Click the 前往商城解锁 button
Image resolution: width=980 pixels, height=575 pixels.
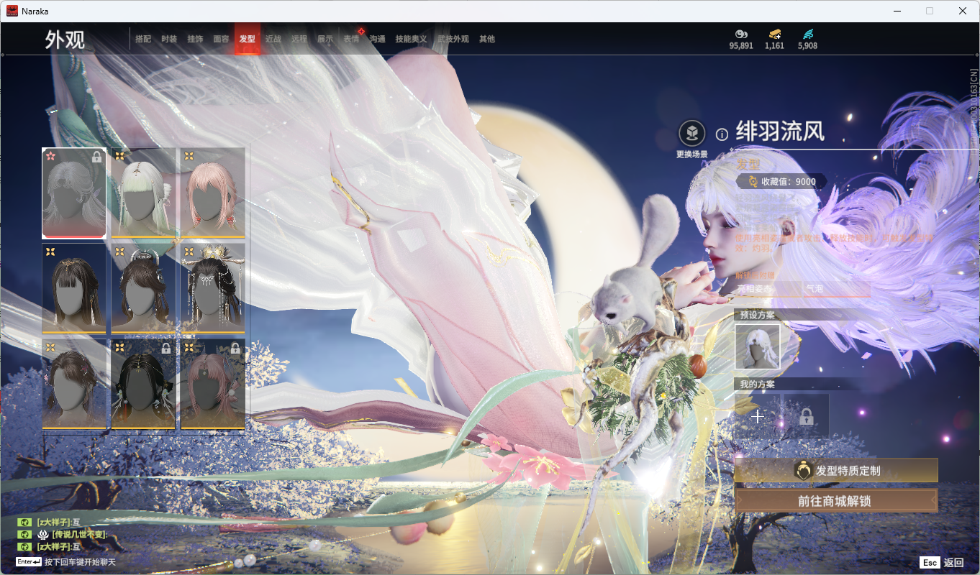[836, 501]
